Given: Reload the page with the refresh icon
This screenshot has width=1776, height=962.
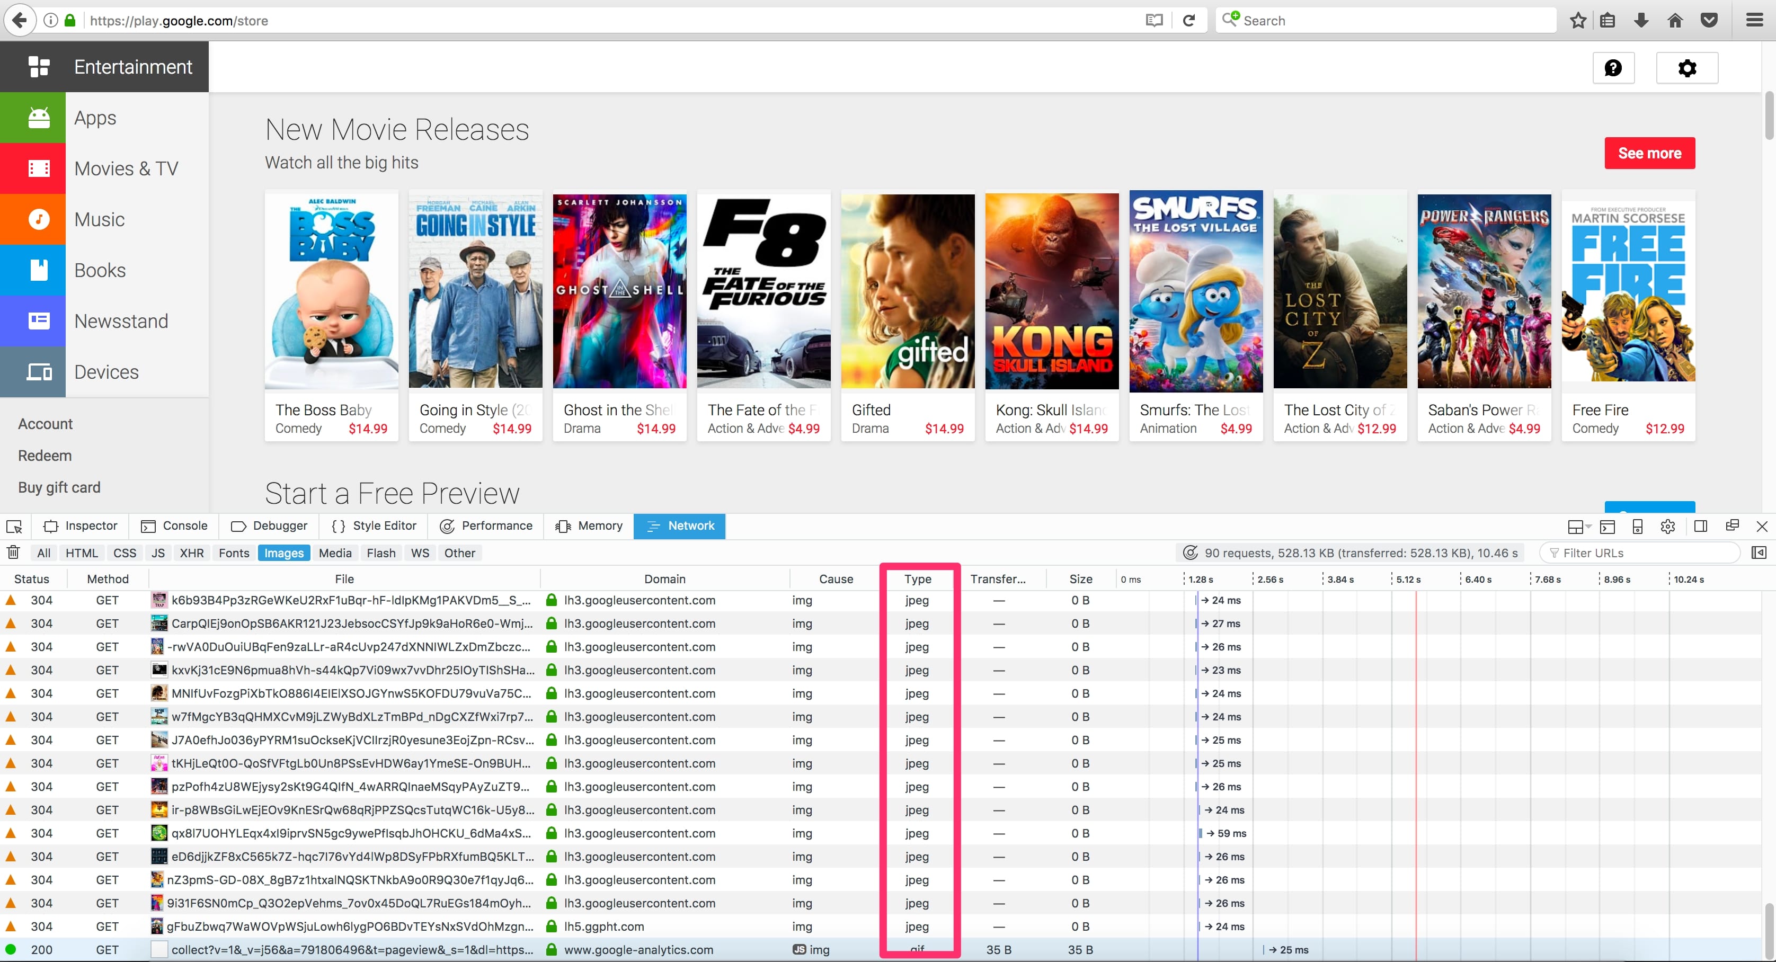Looking at the screenshot, I should point(1189,21).
